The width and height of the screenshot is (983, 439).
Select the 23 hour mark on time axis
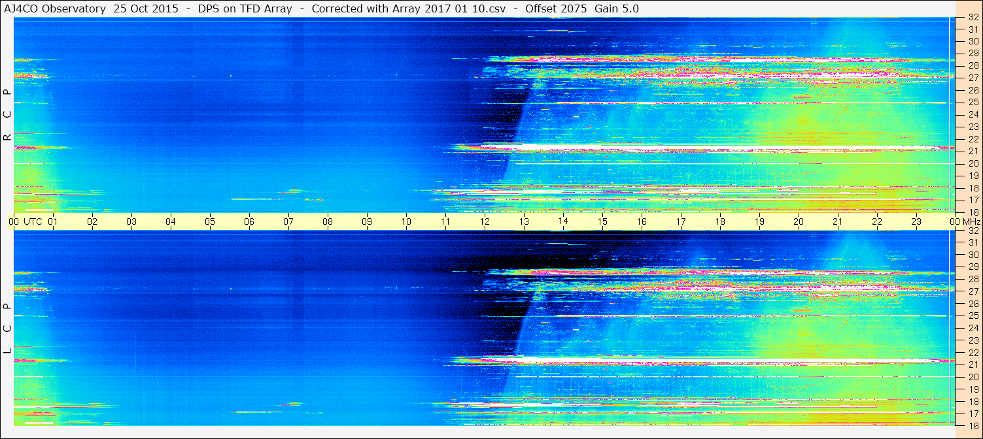pos(916,221)
